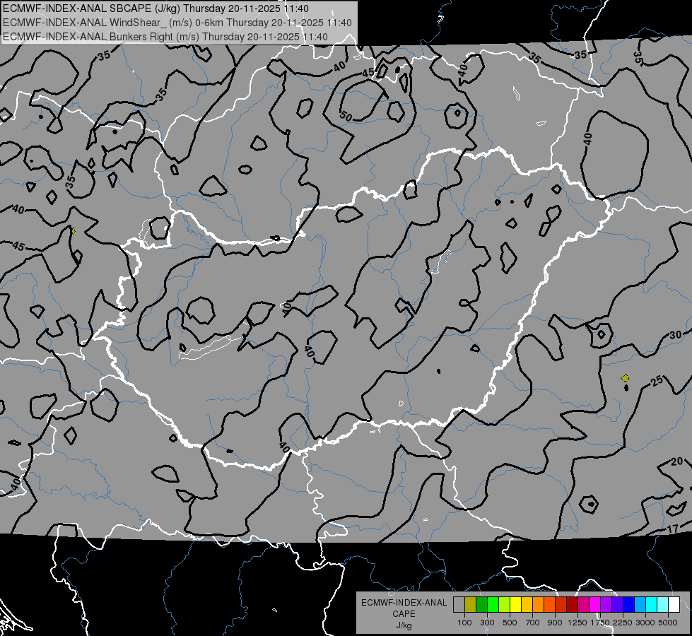The width and height of the screenshot is (692, 636).
Task: Pick the pure yellow legend swatch
Action: tap(515, 605)
